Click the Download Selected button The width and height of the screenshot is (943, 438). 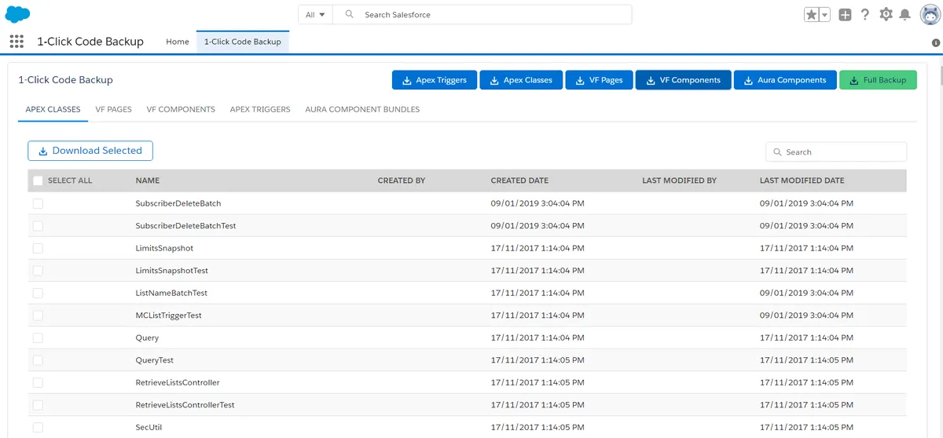pos(90,151)
